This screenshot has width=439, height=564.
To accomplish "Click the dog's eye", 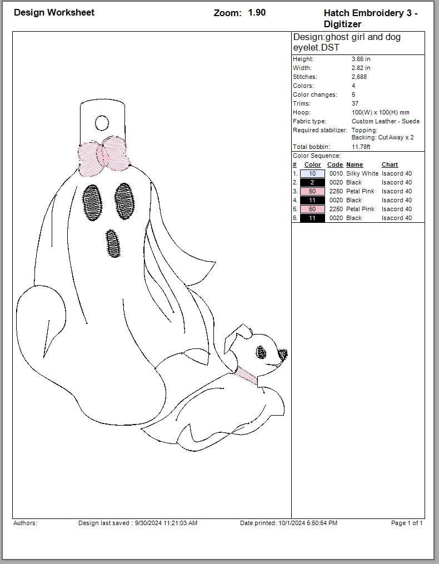I will click(x=261, y=351).
